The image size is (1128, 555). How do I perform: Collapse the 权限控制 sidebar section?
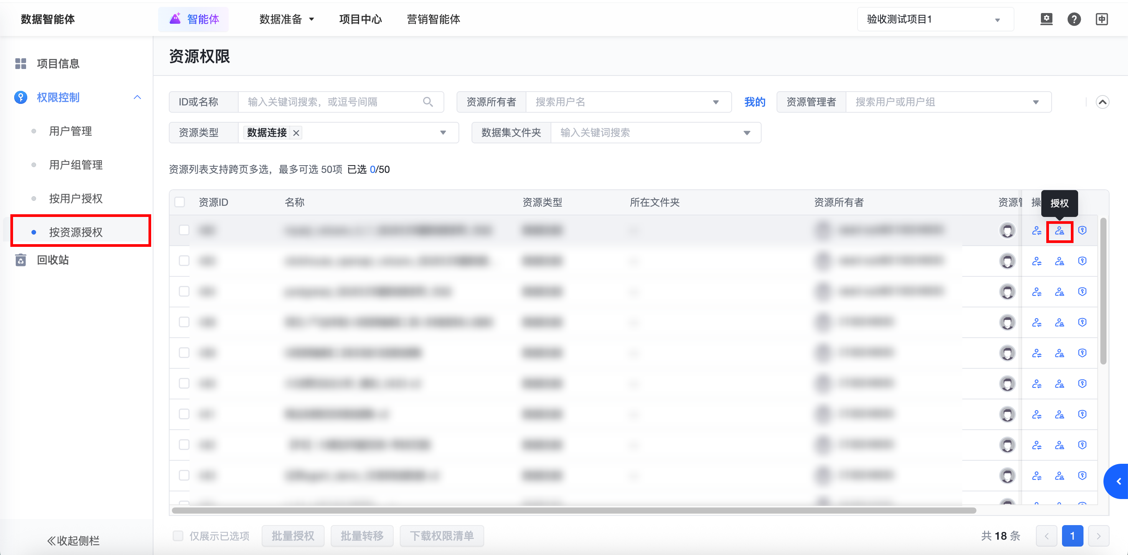click(137, 97)
